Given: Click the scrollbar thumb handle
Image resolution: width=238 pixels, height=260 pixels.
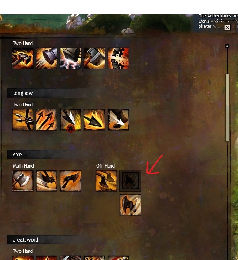Looking at the screenshot, I should (x=227, y=108).
